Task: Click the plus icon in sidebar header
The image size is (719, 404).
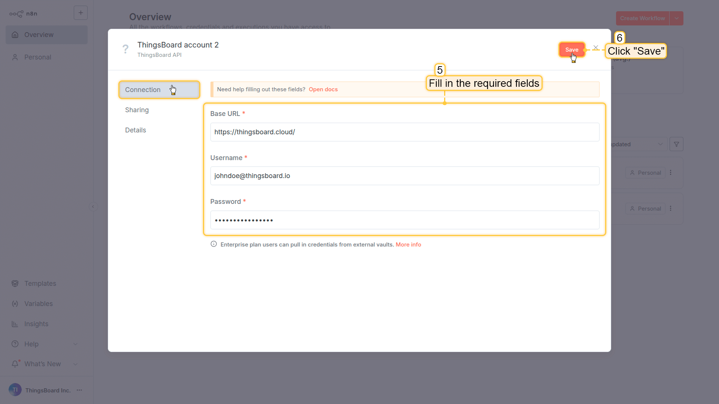Action: tap(81, 13)
